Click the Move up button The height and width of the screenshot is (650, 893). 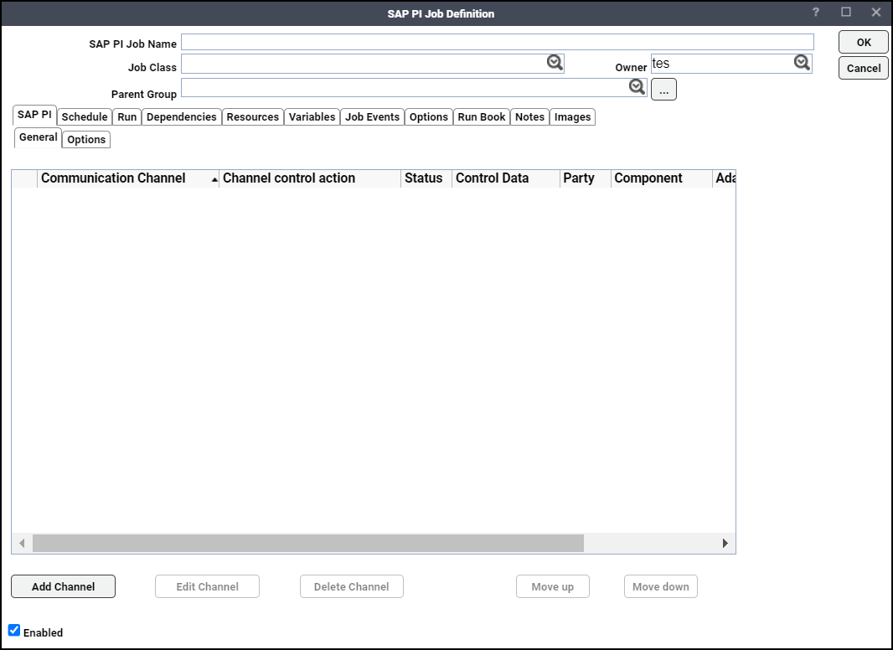pyautogui.click(x=552, y=586)
